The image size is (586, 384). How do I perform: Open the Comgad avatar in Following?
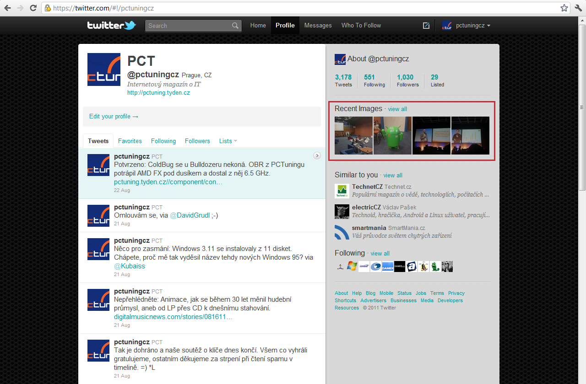(x=364, y=267)
